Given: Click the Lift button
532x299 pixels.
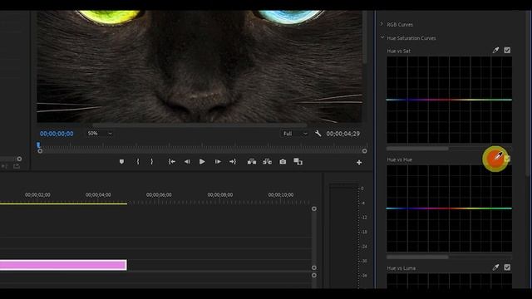Looking at the screenshot, I should pos(252,162).
